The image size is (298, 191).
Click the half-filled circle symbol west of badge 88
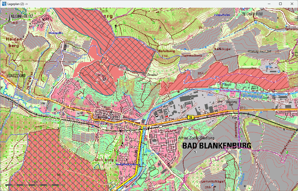pyautogui.click(x=157, y=116)
